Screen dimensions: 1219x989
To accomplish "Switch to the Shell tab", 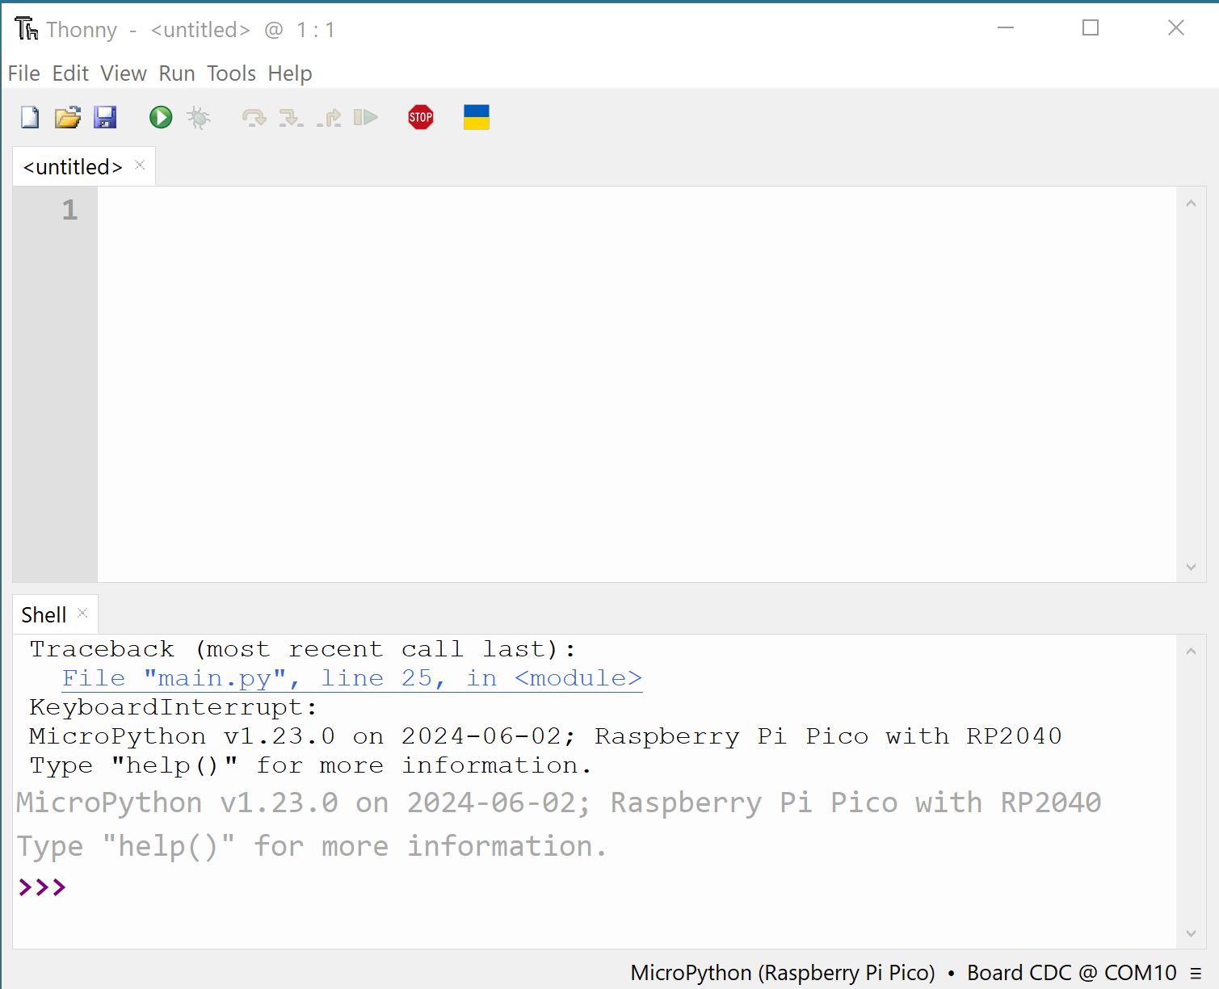I will coord(44,614).
